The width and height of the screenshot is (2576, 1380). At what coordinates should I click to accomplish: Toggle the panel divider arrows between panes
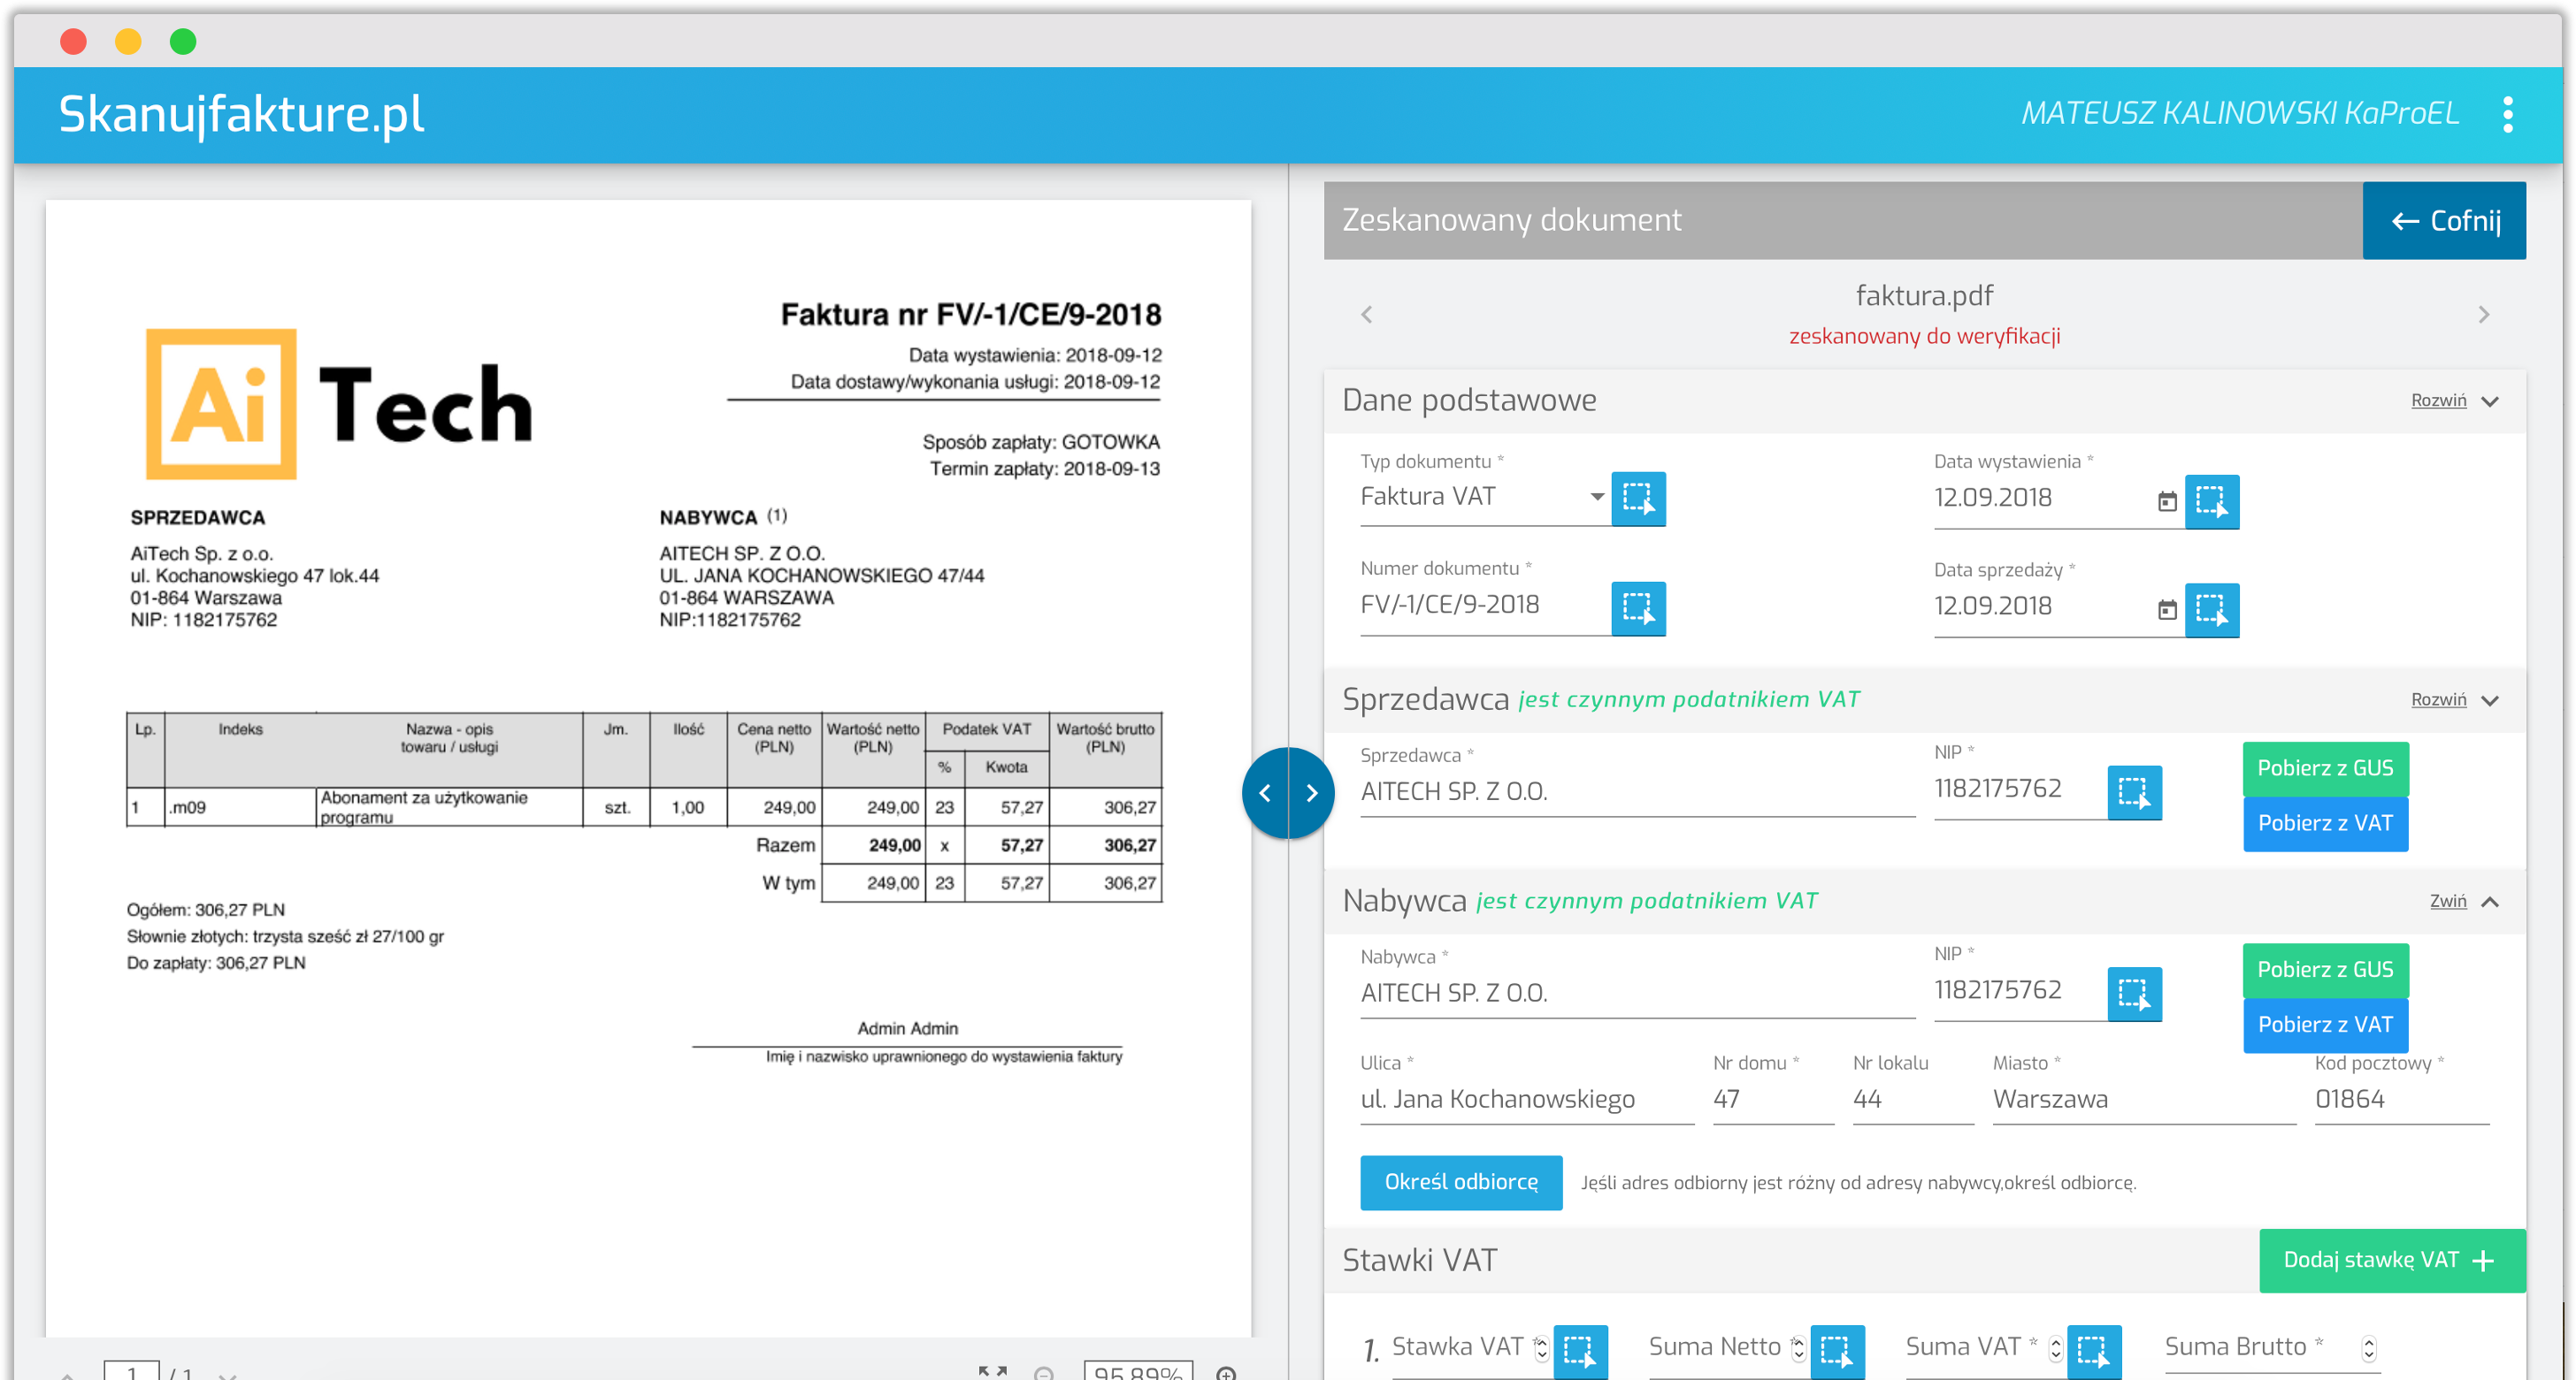1289,791
